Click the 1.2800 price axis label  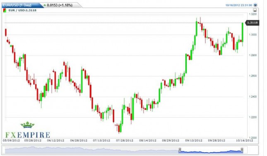pyautogui.click(x=253, y=55)
